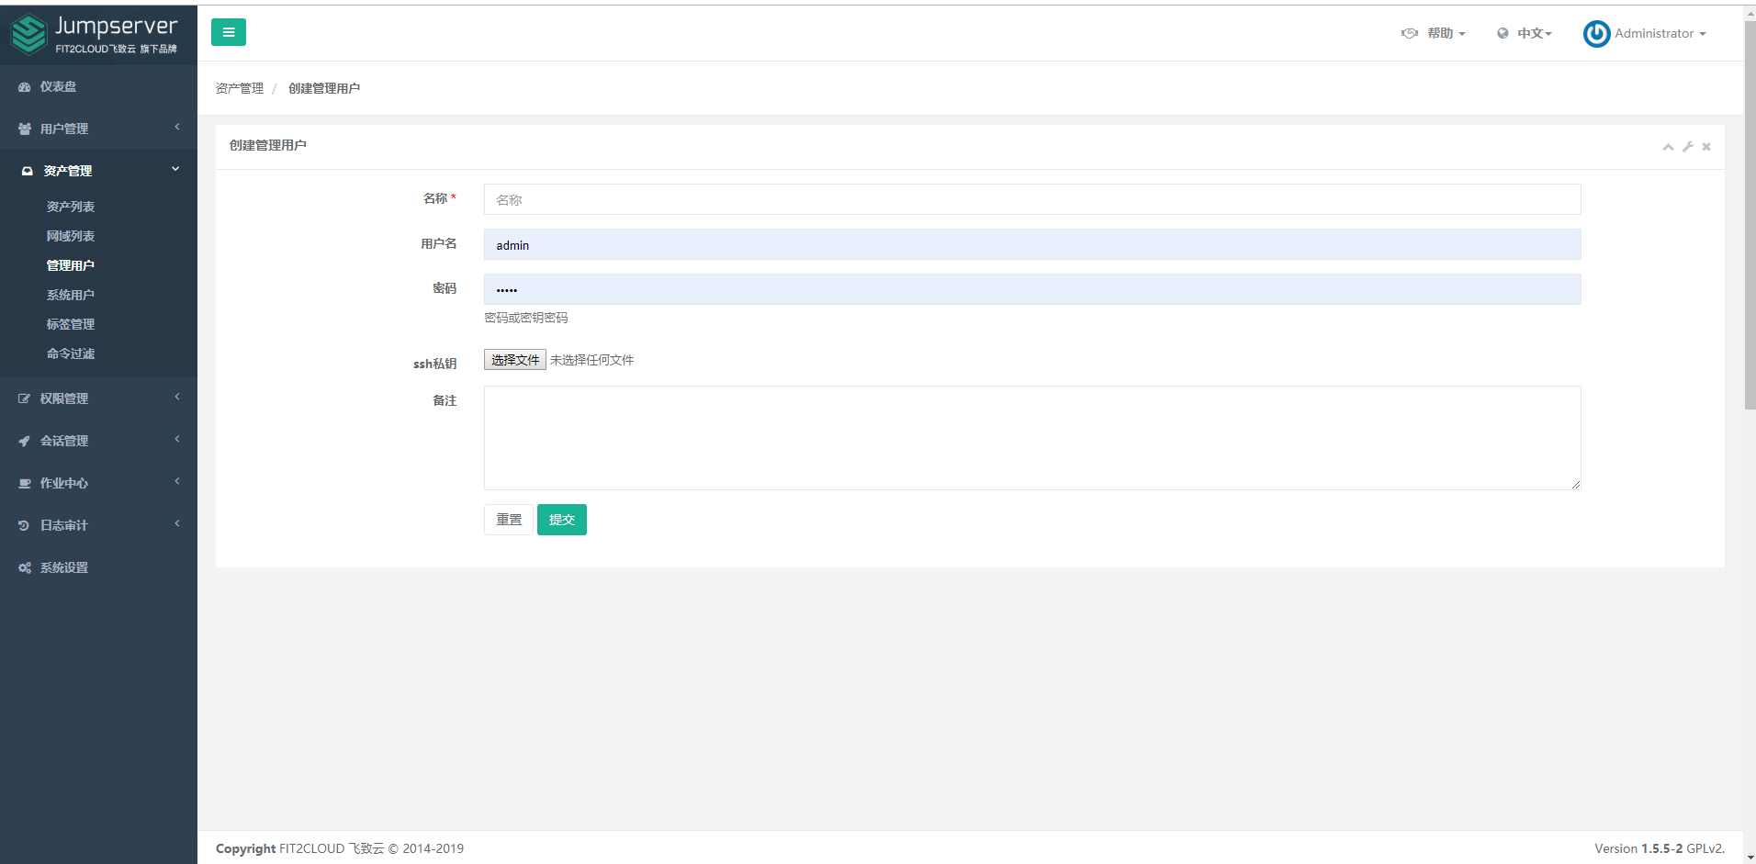Select 系统用户 in the sidebar
This screenshot has width=1756, height=864.
pyautogui.click(x=71, y=296)
